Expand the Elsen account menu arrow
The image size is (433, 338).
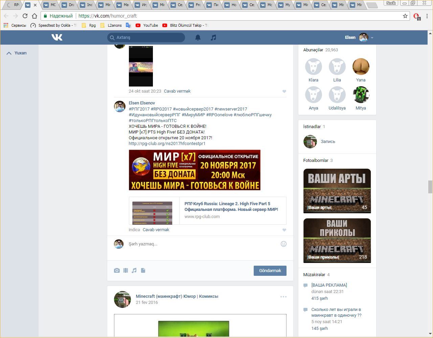372,38
